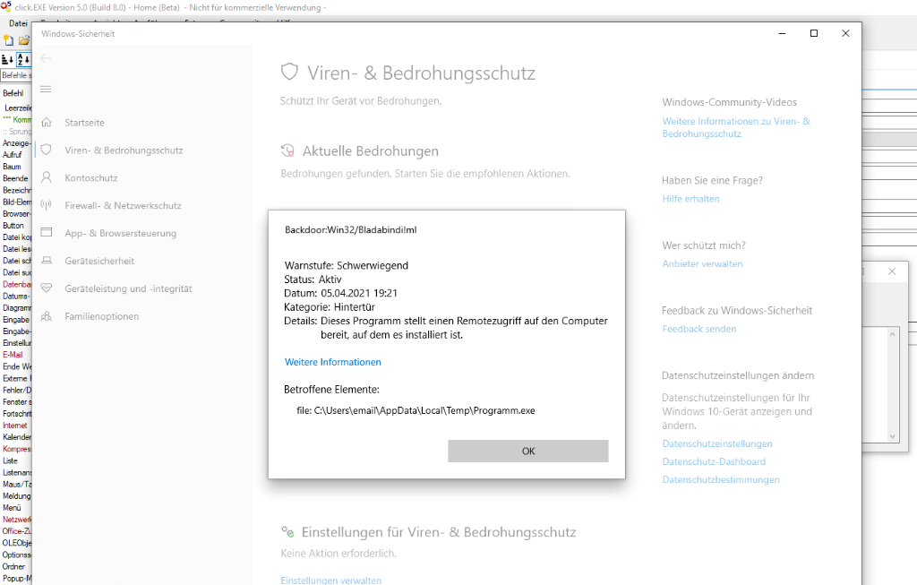Select the Leerzeile command in click.EXE list
Screen dimensions: 917x585
18,108
